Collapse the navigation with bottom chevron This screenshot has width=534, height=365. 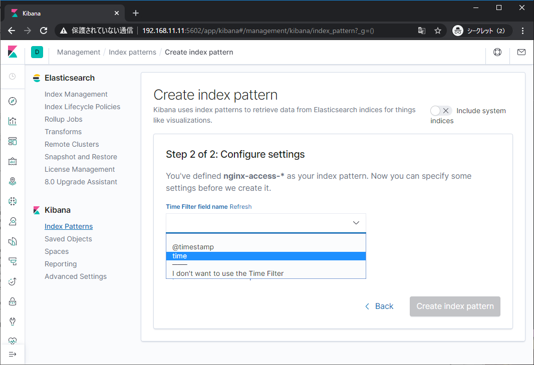tap(13, 355)
